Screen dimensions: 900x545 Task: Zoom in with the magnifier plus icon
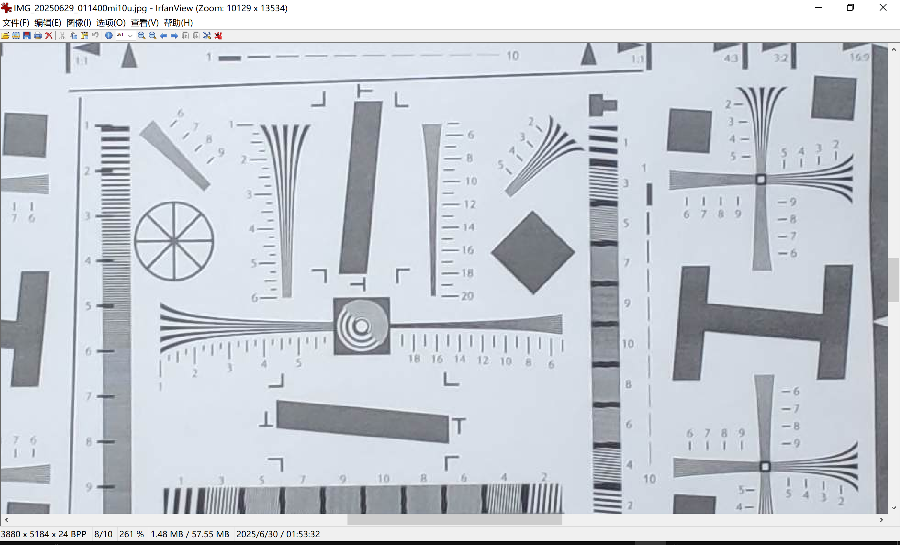pos(142,35)
